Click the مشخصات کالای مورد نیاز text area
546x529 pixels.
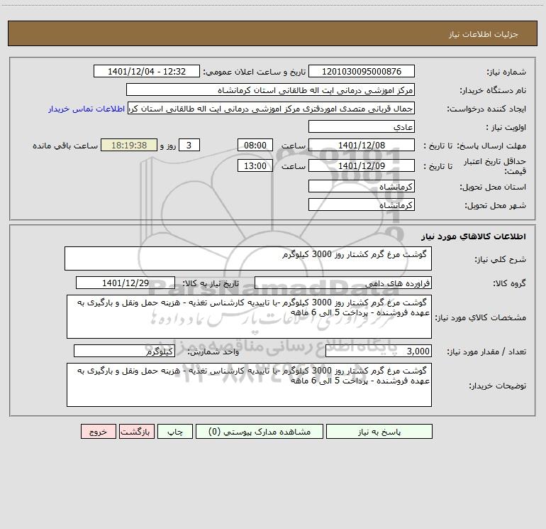pyautogui.click(x=249, y=317)
